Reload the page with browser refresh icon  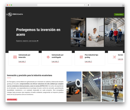point(84,5)
